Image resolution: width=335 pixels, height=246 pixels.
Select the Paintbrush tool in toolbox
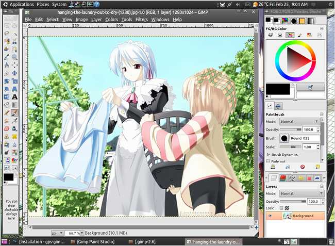point(15,112)
